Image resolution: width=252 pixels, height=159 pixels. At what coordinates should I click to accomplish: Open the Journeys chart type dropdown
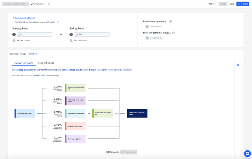point(38,4)
